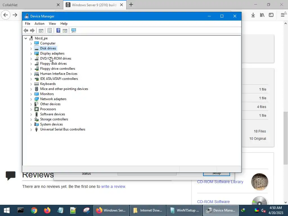Expand Display adapters arrow
Screen dimensions: 288x216
point(31,54)
